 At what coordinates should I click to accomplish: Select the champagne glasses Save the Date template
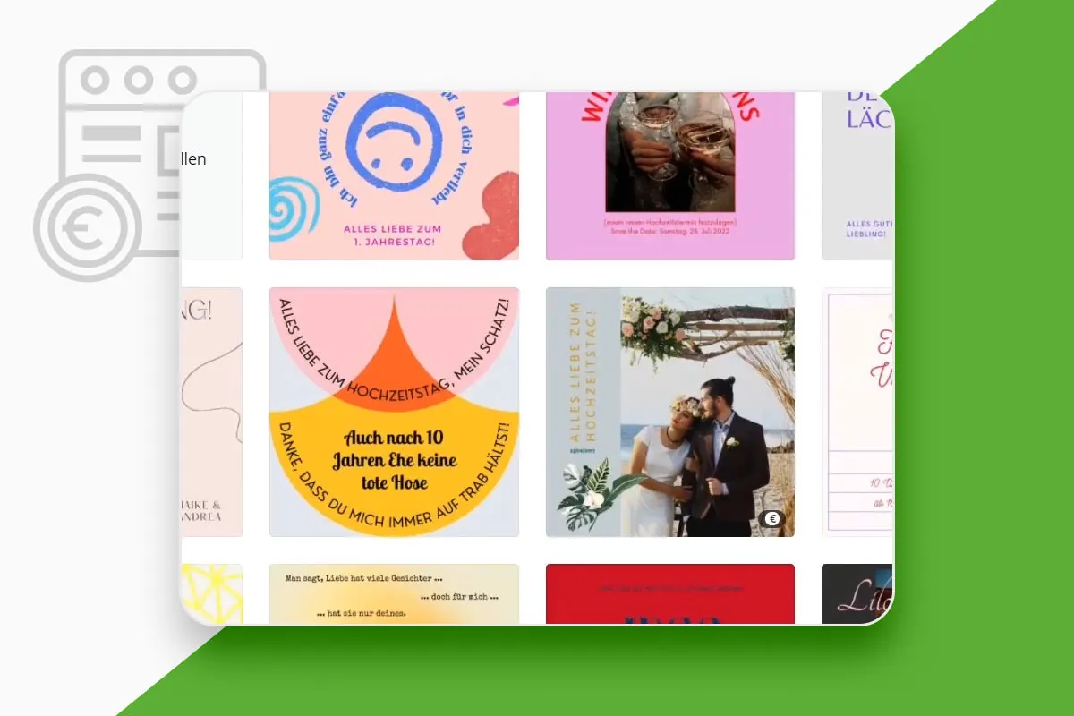670,176
